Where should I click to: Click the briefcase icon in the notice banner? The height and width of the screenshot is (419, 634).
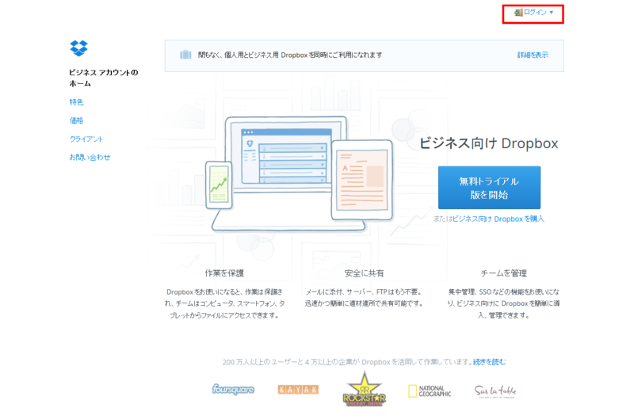pyautogui.click(x=185, y=55)
